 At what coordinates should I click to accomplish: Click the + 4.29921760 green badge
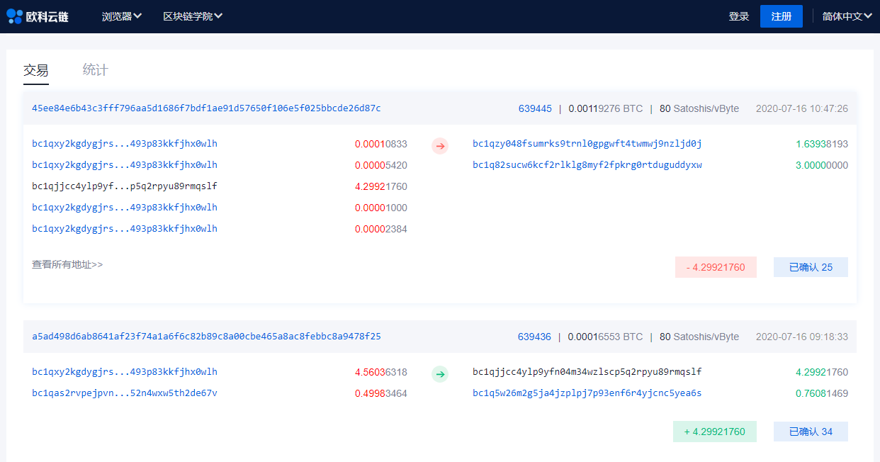[x=715, y=432]
